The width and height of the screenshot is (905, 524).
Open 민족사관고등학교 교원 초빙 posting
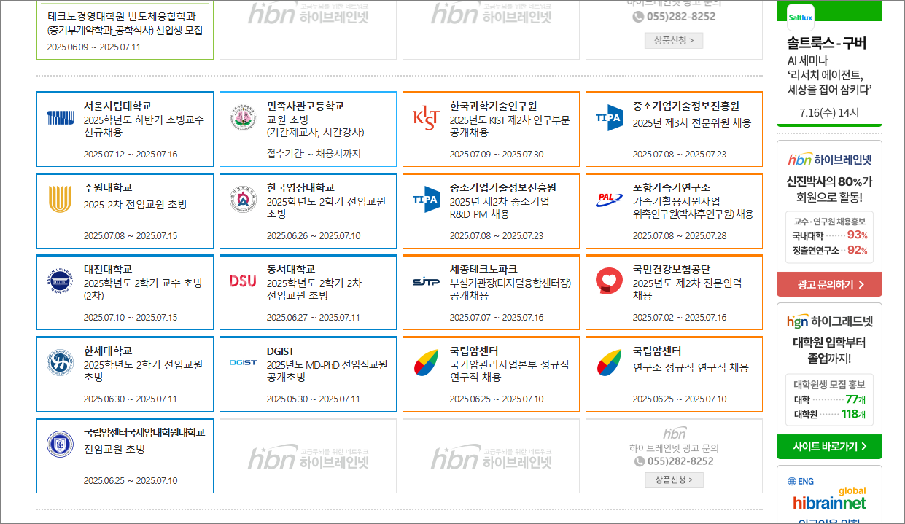click(x=308, y=129)
